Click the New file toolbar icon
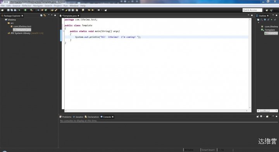The width and height of the screenshot is (279, 152). (2, 10)
